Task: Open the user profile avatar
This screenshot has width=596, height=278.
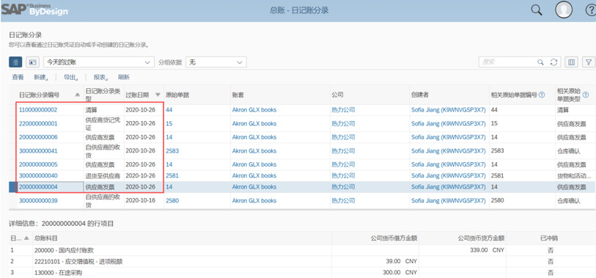Action: (564, 10)
